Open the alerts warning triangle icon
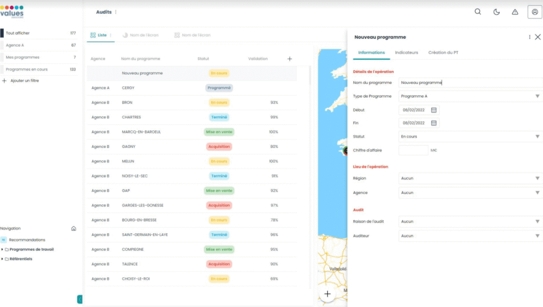 click(515, 12)
